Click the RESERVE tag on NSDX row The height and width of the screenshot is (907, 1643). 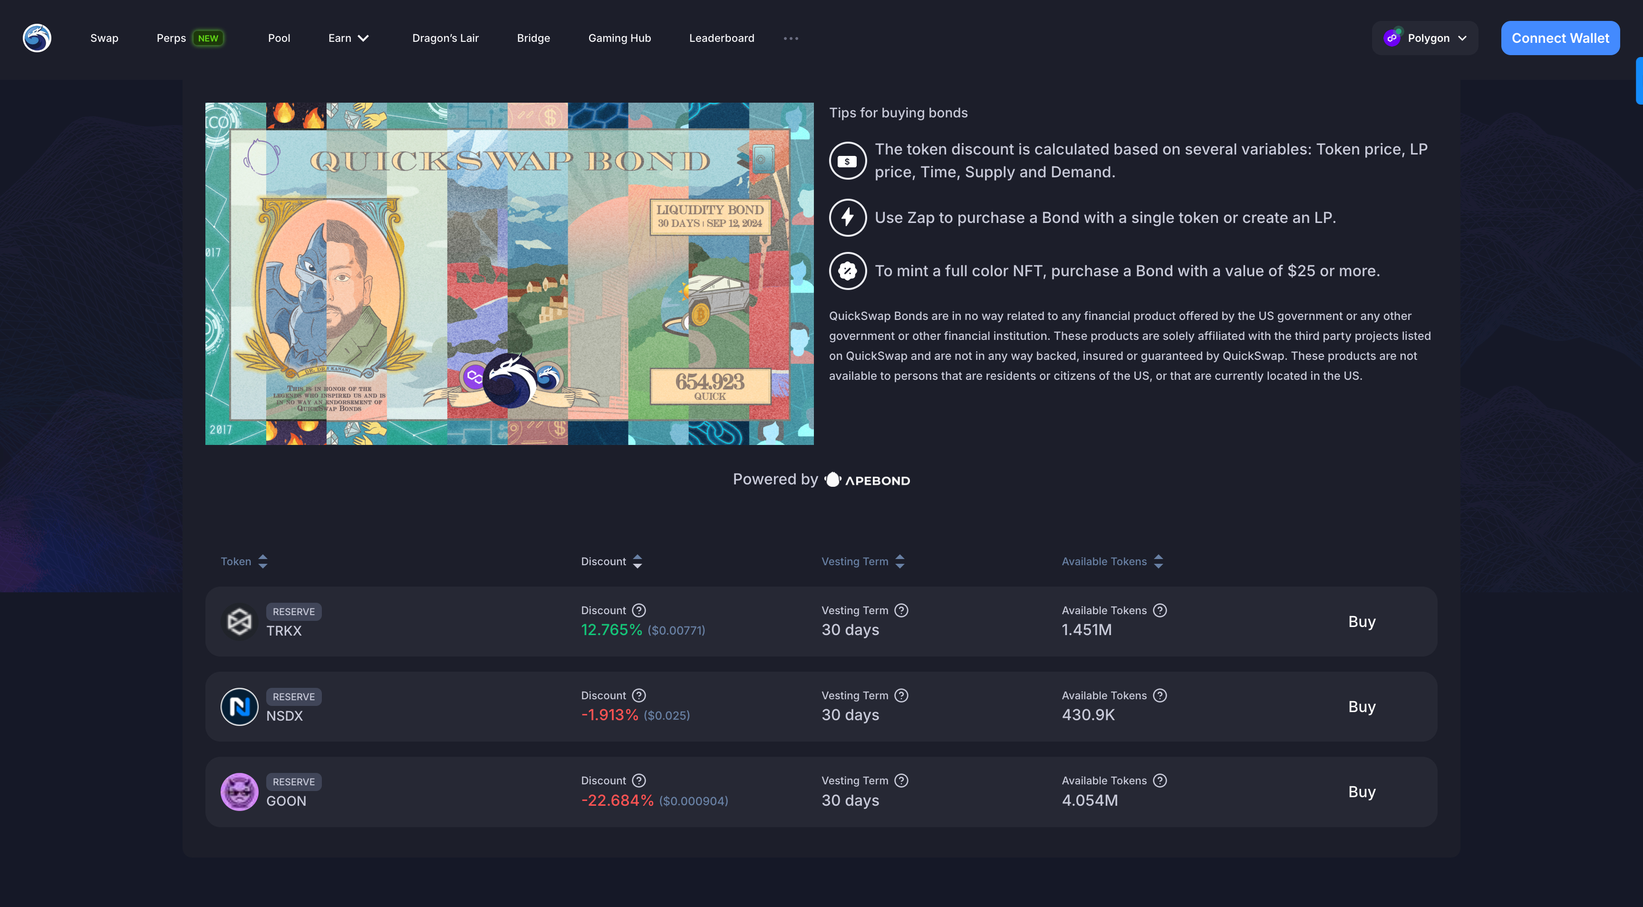click(x=293, y=696)
